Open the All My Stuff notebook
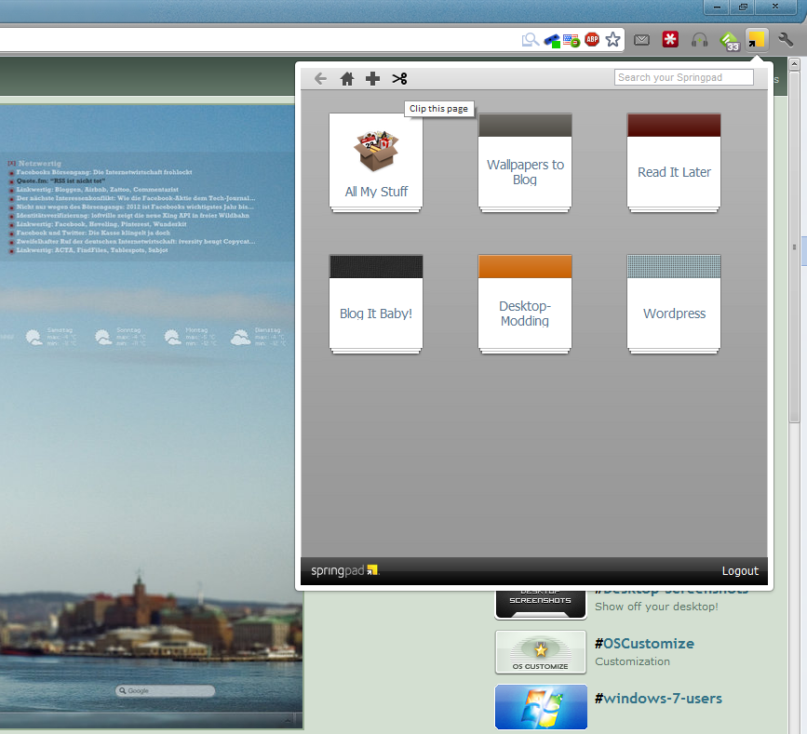Image resolution: width=807 pixels, height=734 pixels. (376, 162)
